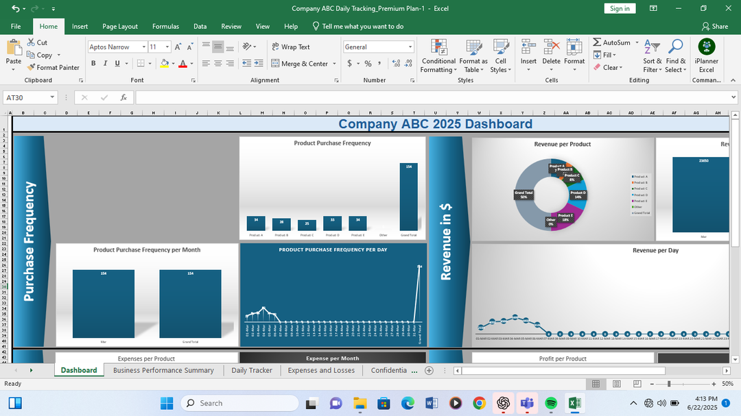The height and width of the screenshot is (416, 741).
Task: Click Decrease Decimal icon
Action: click(408, 63)
